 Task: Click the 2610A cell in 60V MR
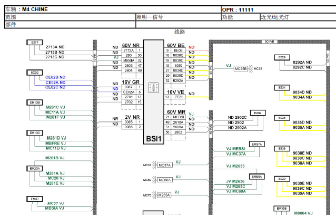click(178, 122)
